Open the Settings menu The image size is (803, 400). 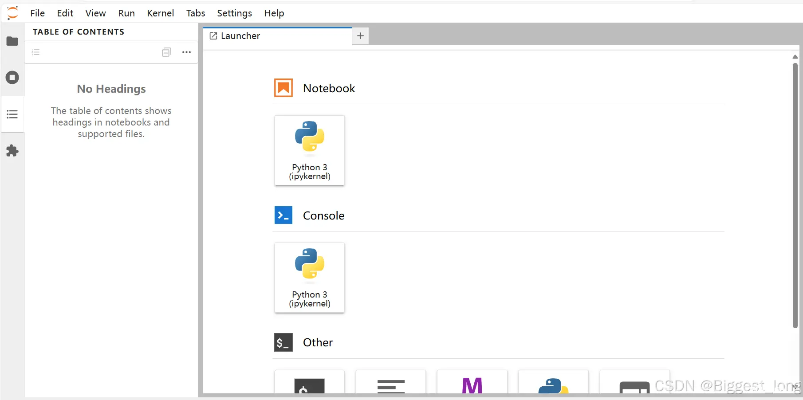click(x=235, y=13)
